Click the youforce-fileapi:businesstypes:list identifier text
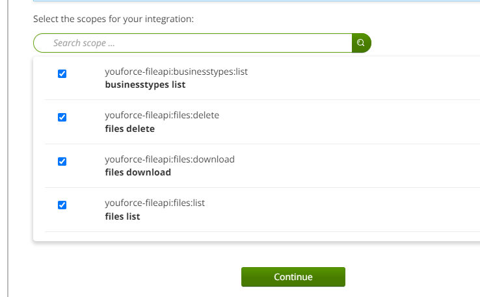The width and height of the screenshot is (480, 297). 176,72
